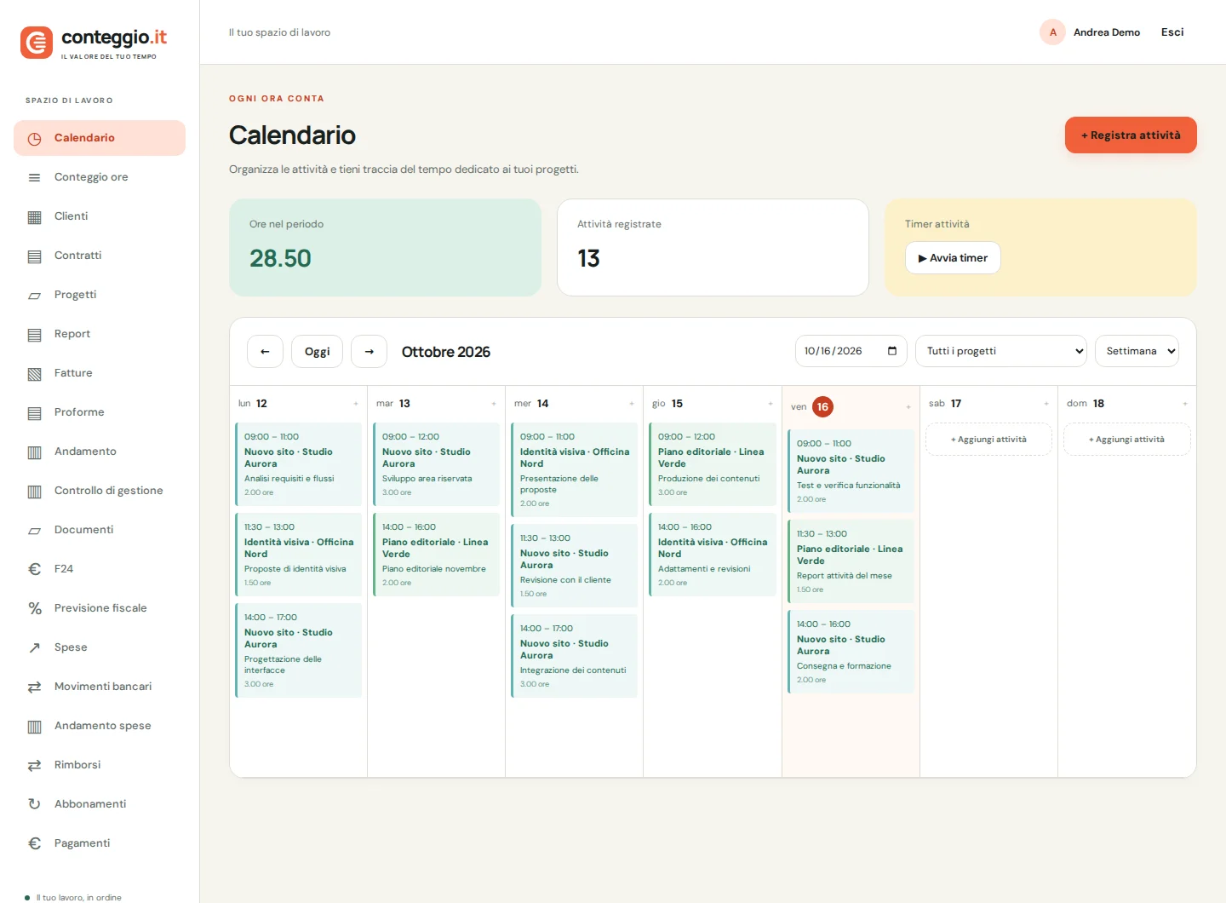Click Esci to log out
The height and width of the screenshot is (903, 1226).
coord(1172,32)
